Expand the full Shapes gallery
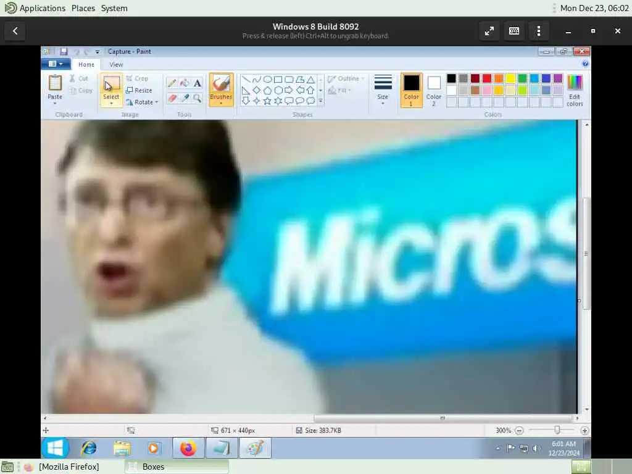Image resolution: width=632 pixels, height=474 pixels. point(321,101)
